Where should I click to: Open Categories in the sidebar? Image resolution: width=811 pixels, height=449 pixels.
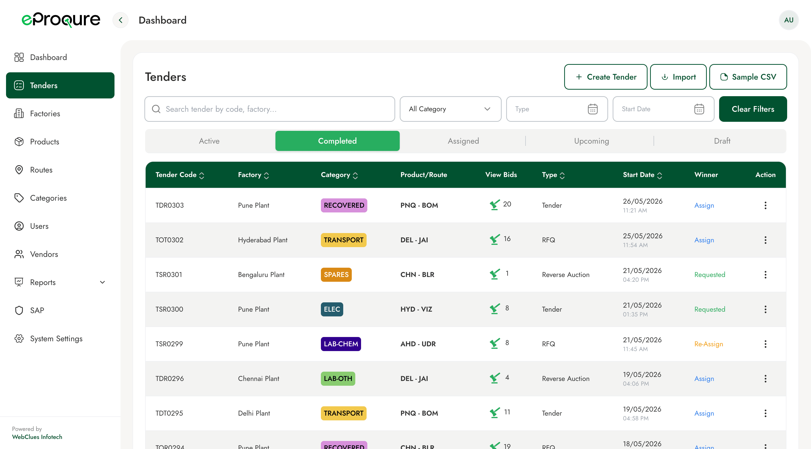[60, 198]
